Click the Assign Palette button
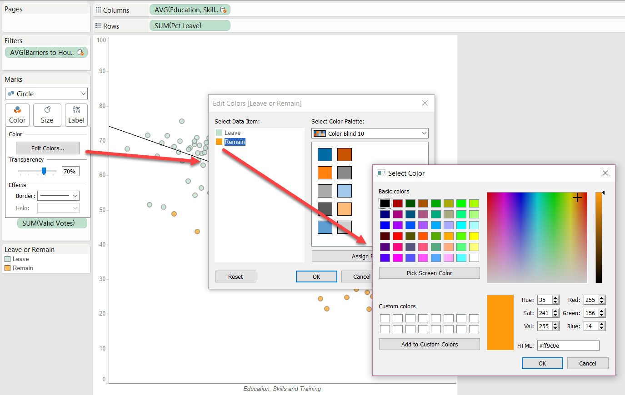The image size is (625, 395). [x=342, y=256]
